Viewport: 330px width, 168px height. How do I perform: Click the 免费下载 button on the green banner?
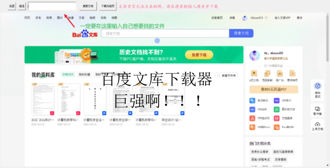click(199, 55)
